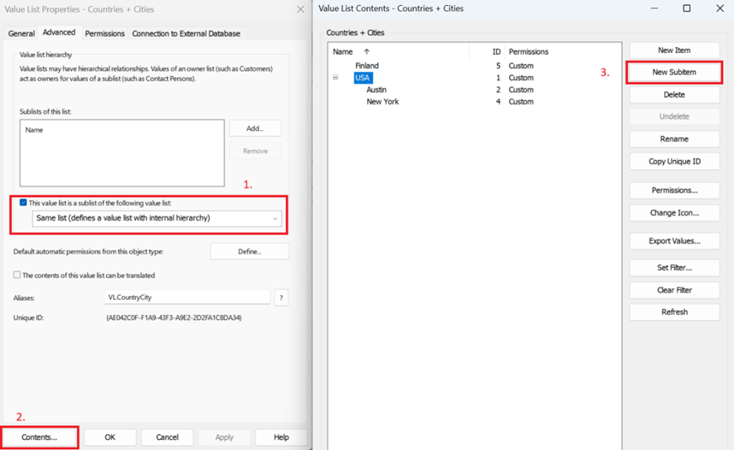
Task: Click inside the Aliases field
Action: (187, 297)
